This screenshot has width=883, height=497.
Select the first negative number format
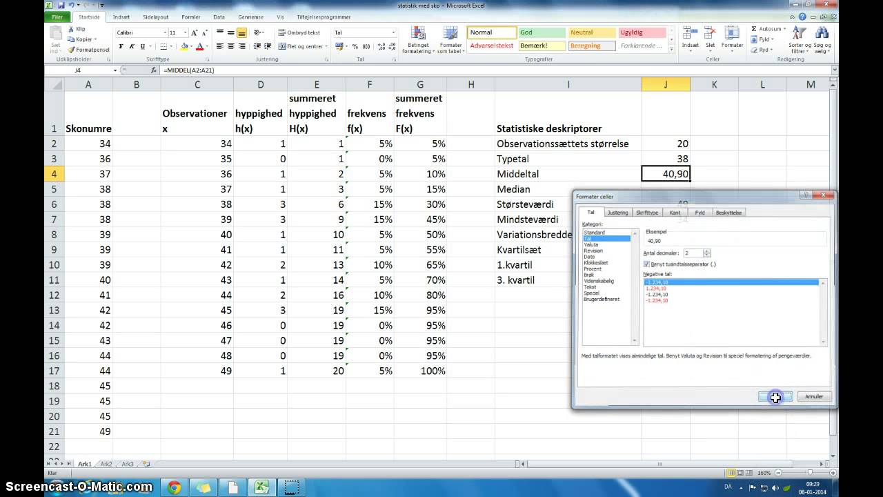click(x=731, y=282)
